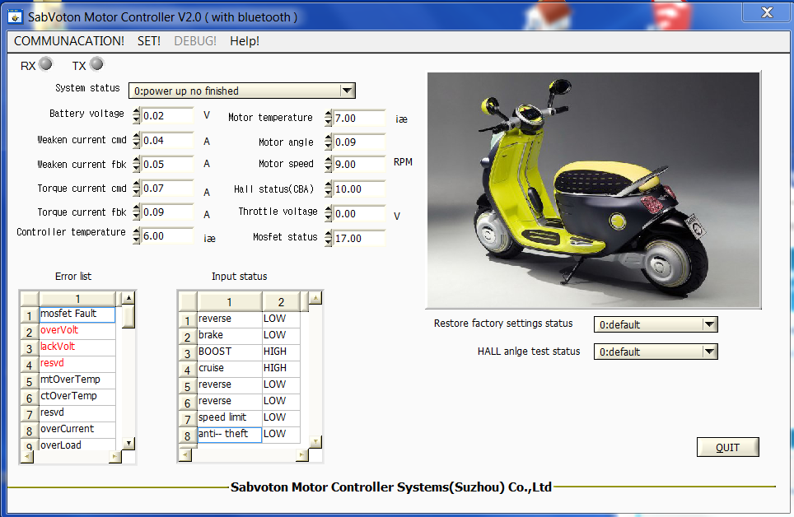
Task: Click the Controller temperature stepper arrows
Action: (136, 235)
